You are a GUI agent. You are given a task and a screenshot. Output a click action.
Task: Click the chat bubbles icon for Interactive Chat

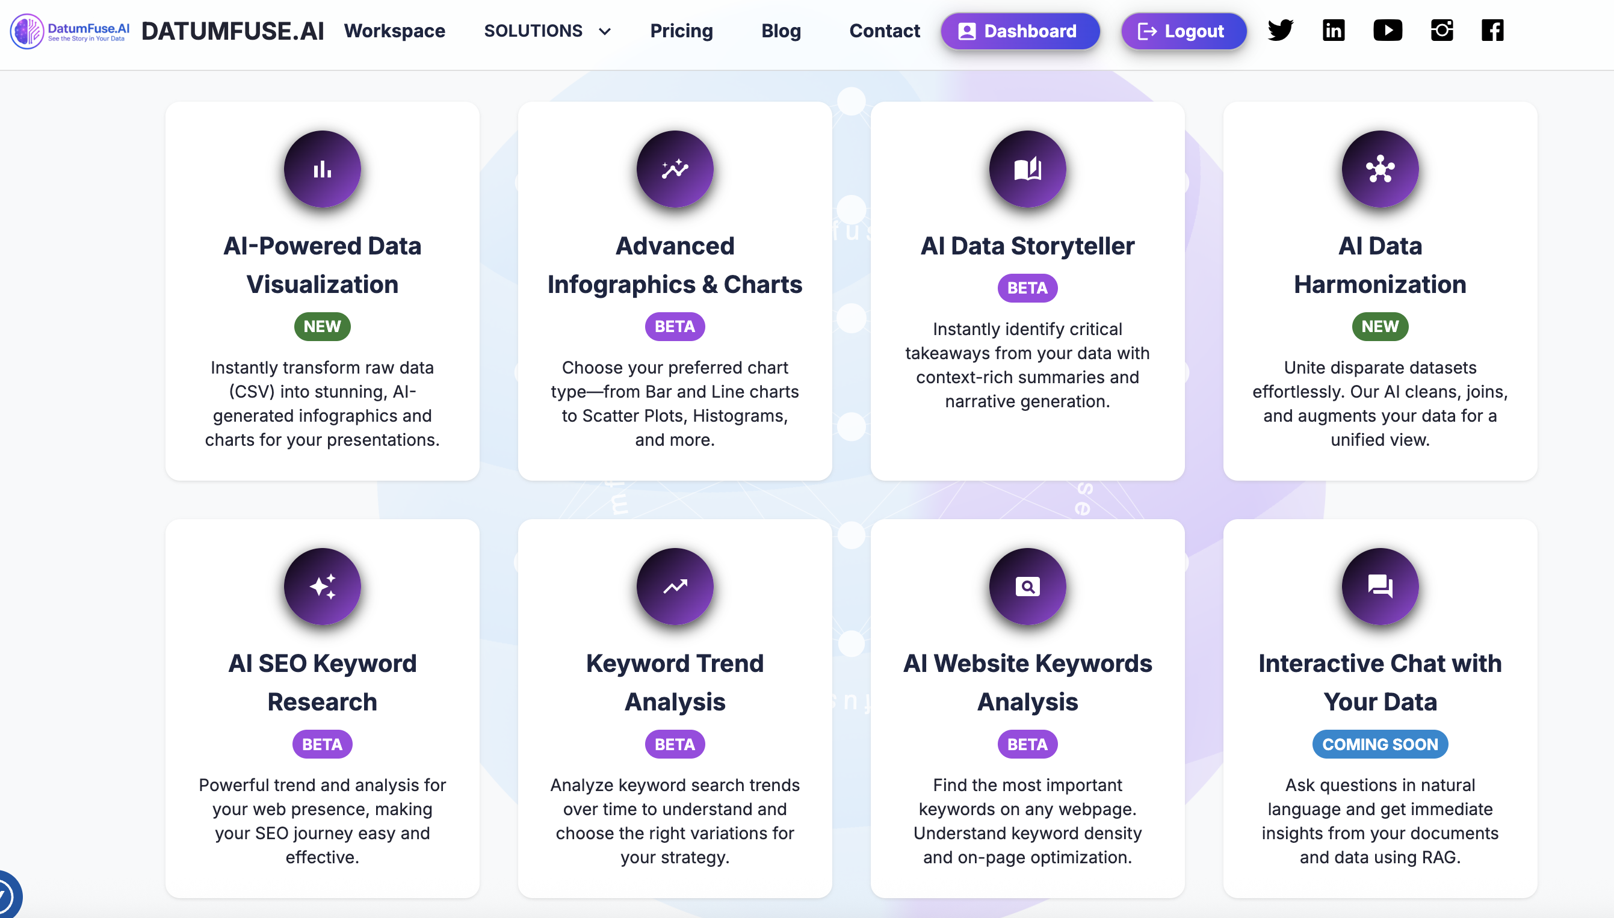click(x=1380, y=587)
